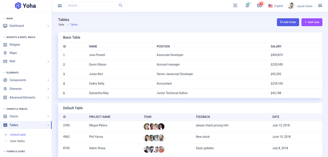Viewport: 328px width, 157px height.
Task: Click the Gavin Gibson name cell
Action: click(x=98, y=65)
